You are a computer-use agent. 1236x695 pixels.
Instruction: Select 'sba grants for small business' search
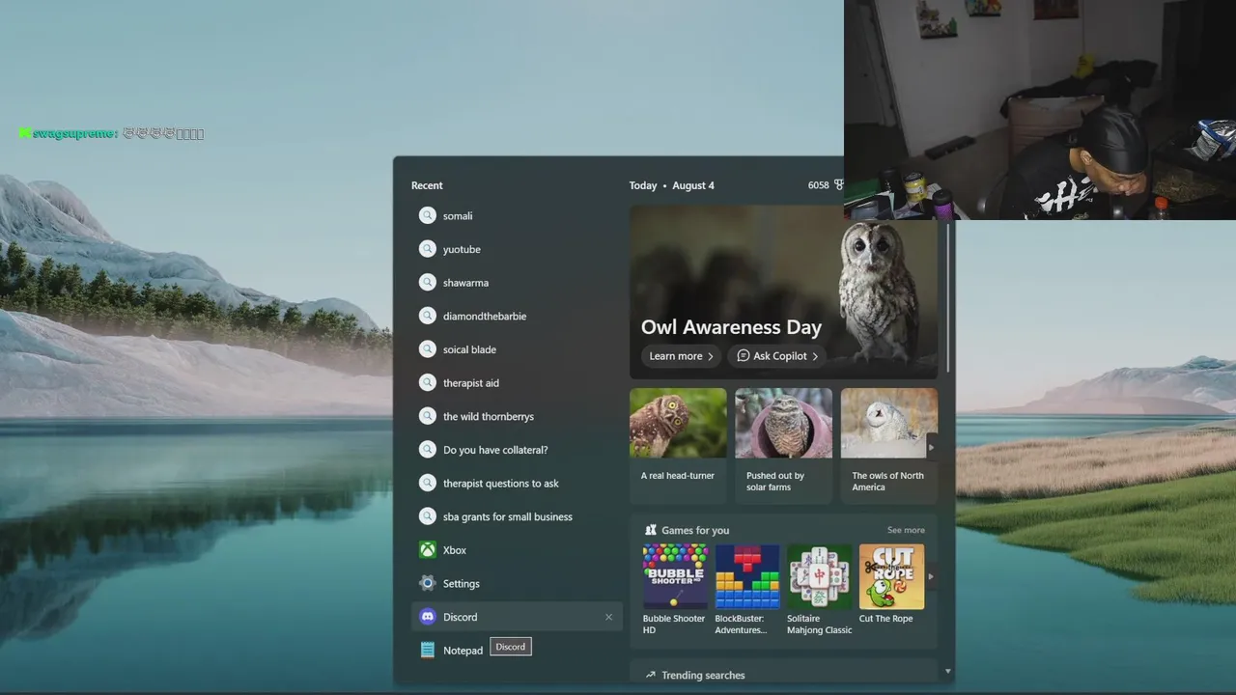coord(508,516)
